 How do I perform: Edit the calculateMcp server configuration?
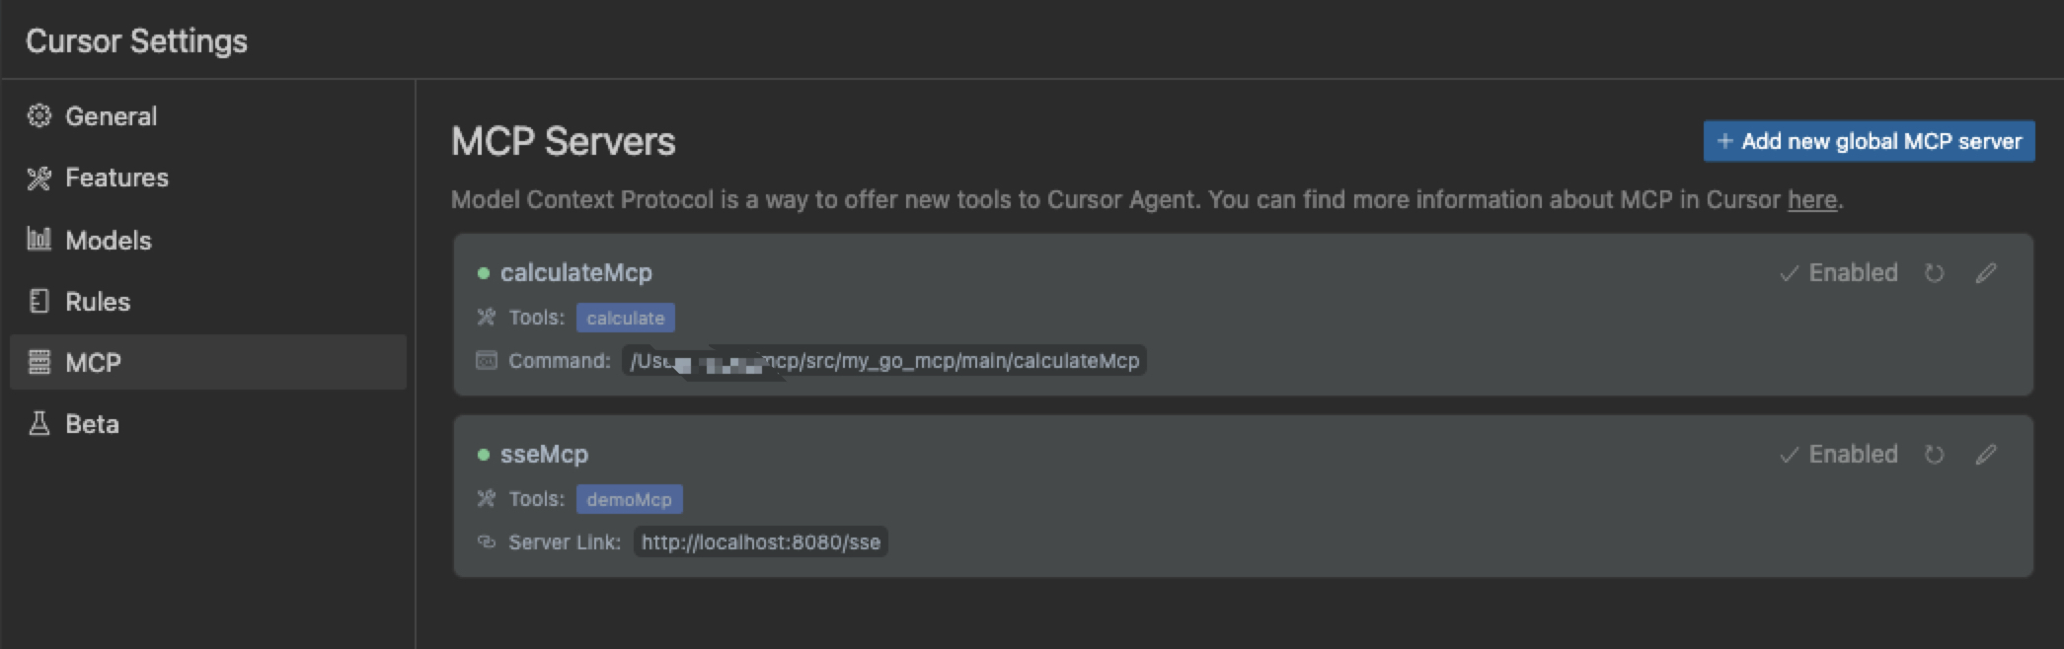pyautogui.click(x=1986, y=273)
